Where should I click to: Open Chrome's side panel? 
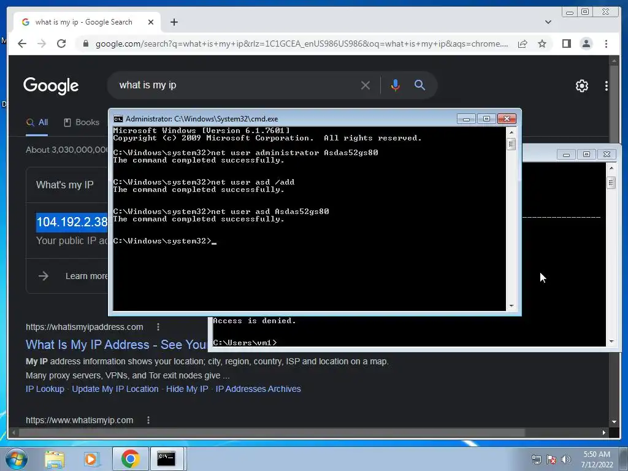pos(566,44)
